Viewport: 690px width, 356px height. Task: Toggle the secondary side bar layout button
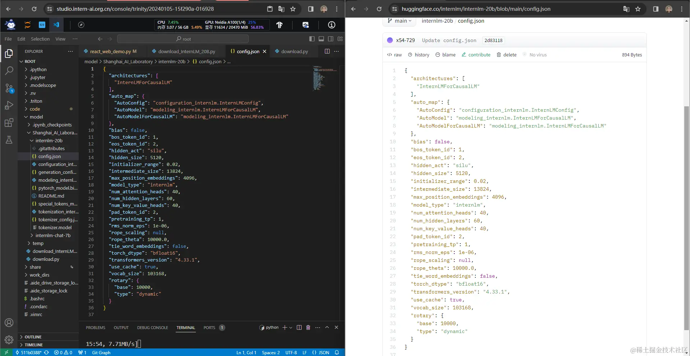(x=331, y=39)
